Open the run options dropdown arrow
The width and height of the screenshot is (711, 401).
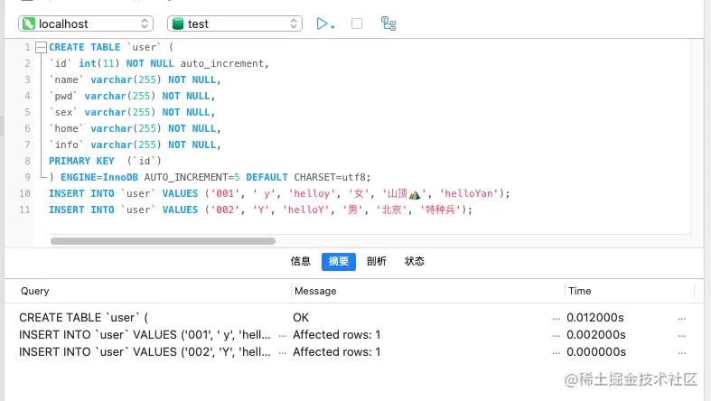tap(332, 27)
